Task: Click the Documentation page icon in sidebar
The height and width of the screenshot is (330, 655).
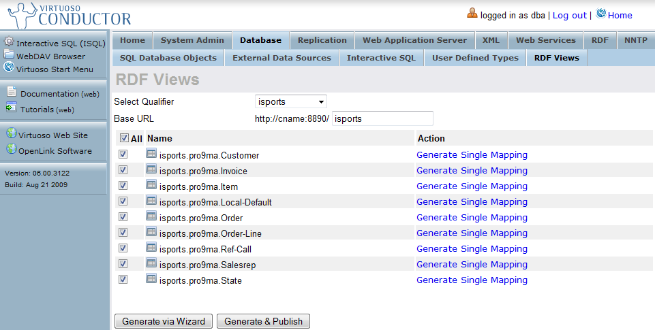Action: pyautogui.click(x=12, y=93)
